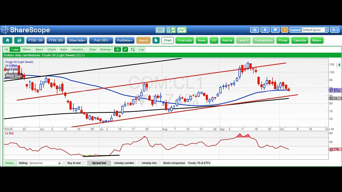This screenshot has width=342, height=192.
Task: Click the Reset zoom button
Action: (x=14, y=76)
